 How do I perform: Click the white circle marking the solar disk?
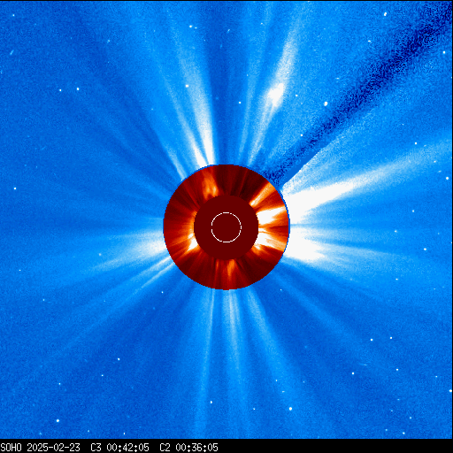tap(226, 227)
